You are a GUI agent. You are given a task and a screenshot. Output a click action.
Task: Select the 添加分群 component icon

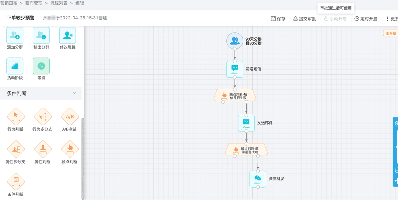(x=15, y=35)
